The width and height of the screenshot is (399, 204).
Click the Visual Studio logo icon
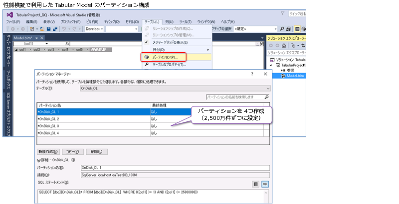(9, 15)
